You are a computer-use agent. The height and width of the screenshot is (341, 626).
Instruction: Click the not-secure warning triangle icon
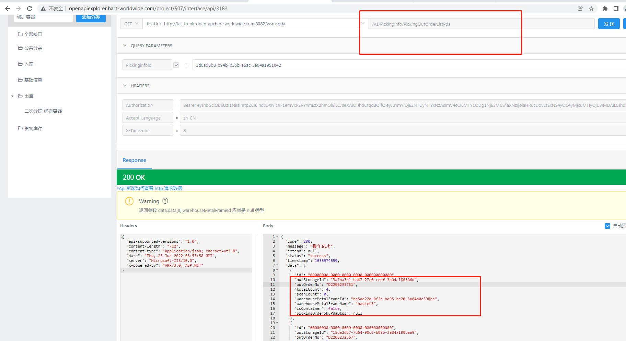[x=43, y=9]
